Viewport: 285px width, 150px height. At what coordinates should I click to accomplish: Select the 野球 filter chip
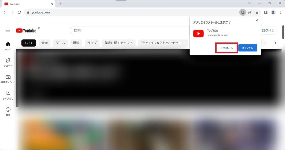pos(76,43)
